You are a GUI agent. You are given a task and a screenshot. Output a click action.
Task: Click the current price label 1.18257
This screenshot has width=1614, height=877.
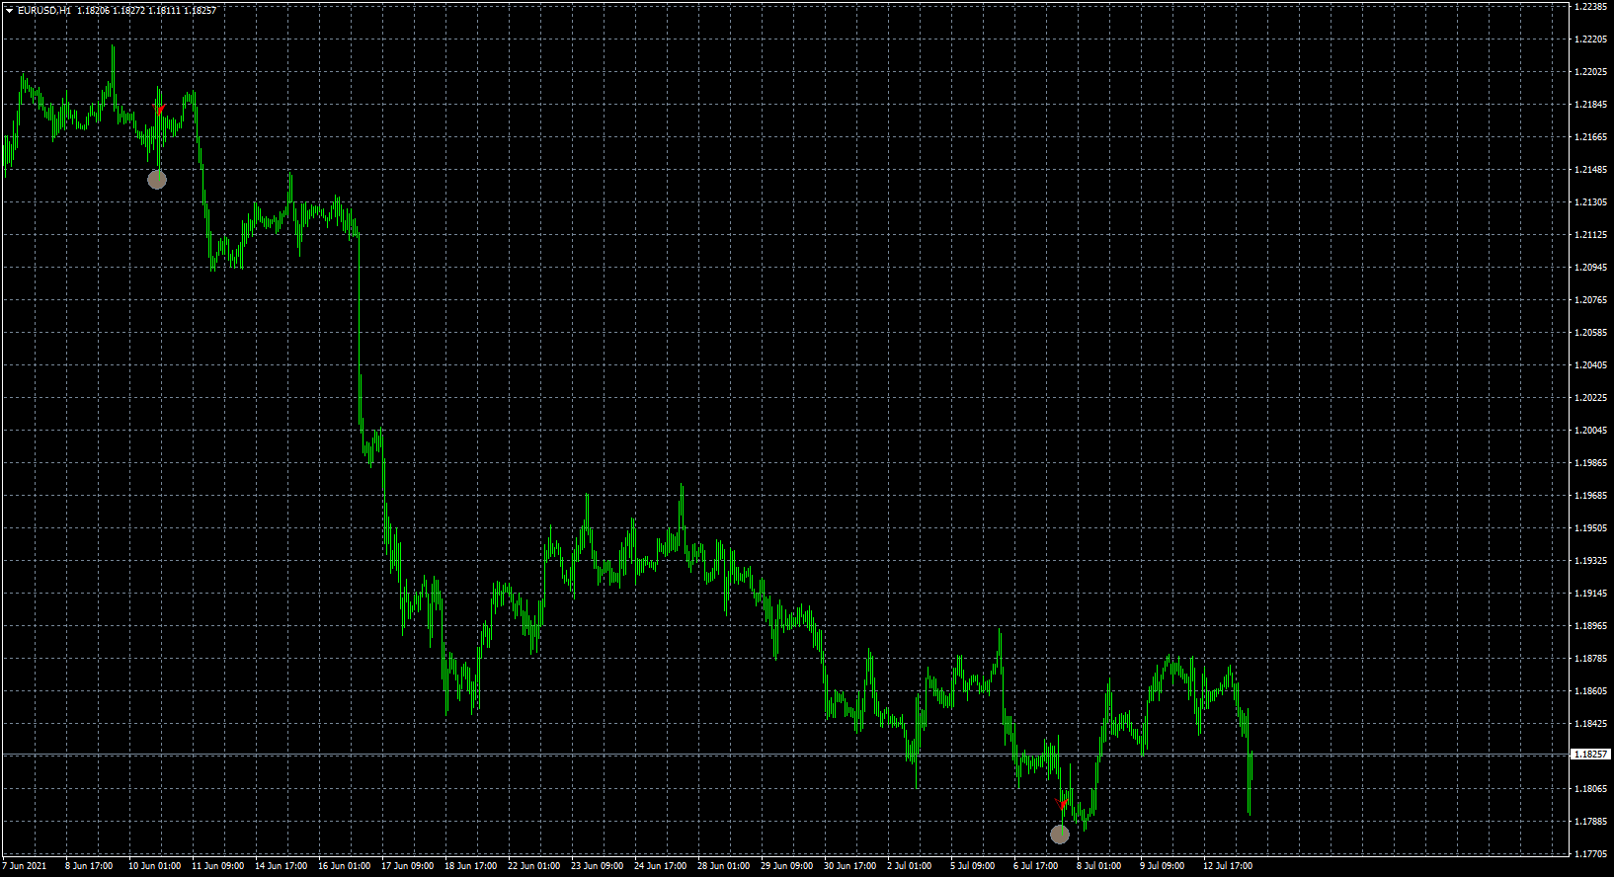(1590, 755)
